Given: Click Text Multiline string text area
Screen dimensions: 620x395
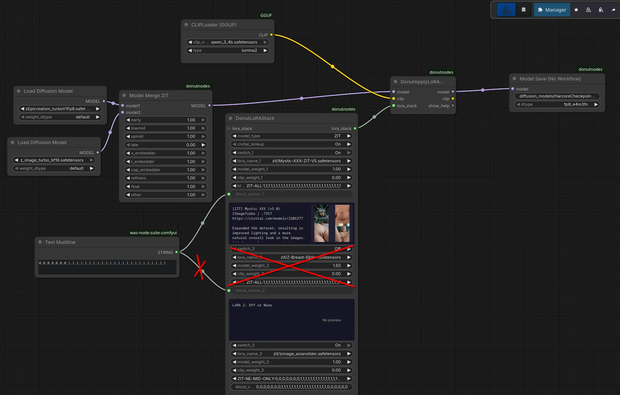Looking at the screenshot, I should tap(107, 267).
